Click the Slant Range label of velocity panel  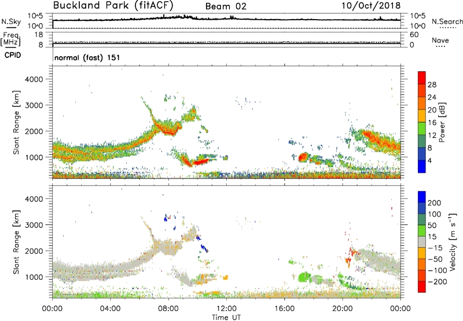(16, 242)
